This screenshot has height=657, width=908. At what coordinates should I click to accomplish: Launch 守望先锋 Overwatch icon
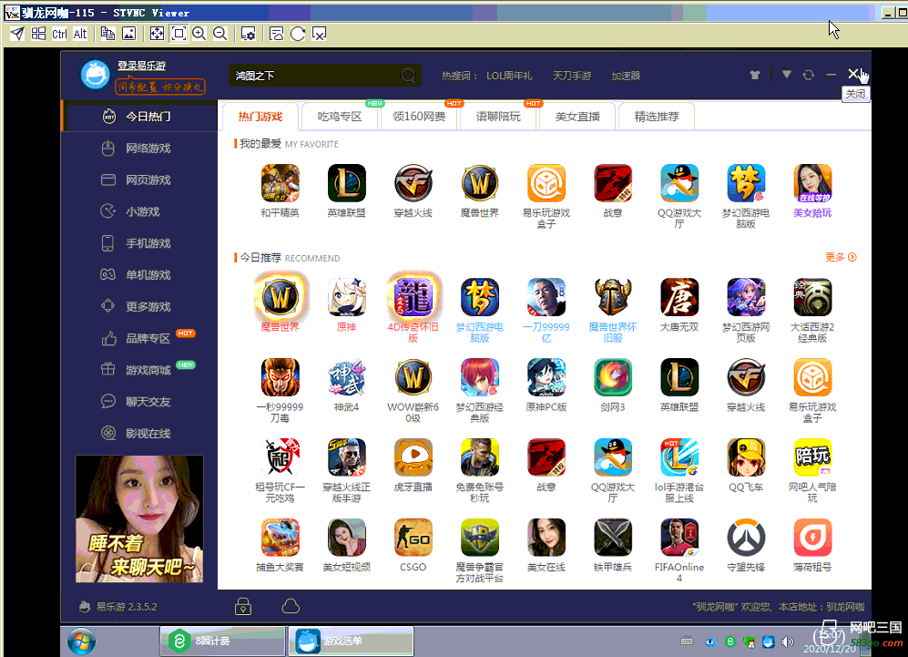[x=746, y=537]
